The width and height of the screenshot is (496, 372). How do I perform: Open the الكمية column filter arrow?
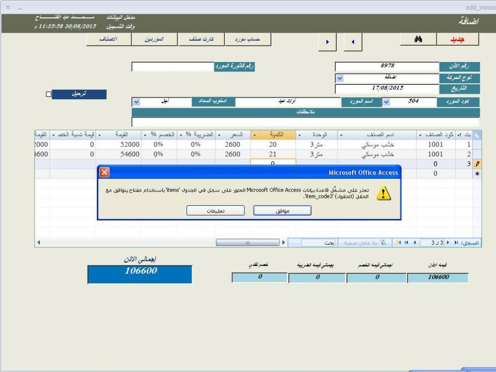pos(254,135)
